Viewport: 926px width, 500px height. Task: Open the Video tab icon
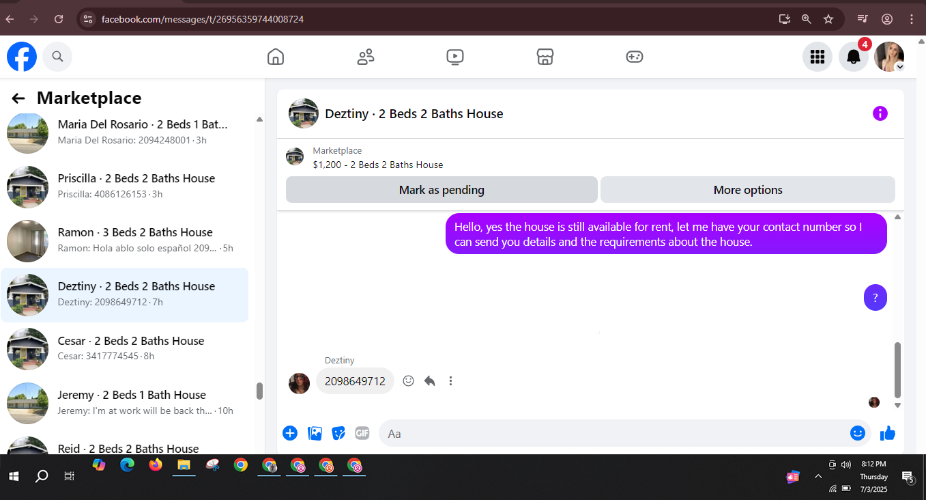coord(455,57)
